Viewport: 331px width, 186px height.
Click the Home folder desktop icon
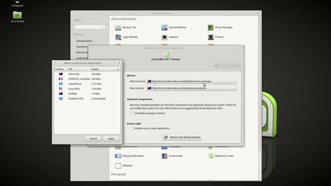tap(17, 17)
